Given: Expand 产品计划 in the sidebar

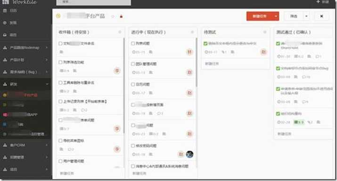Looking at the screenshot, I should [47, 60].
